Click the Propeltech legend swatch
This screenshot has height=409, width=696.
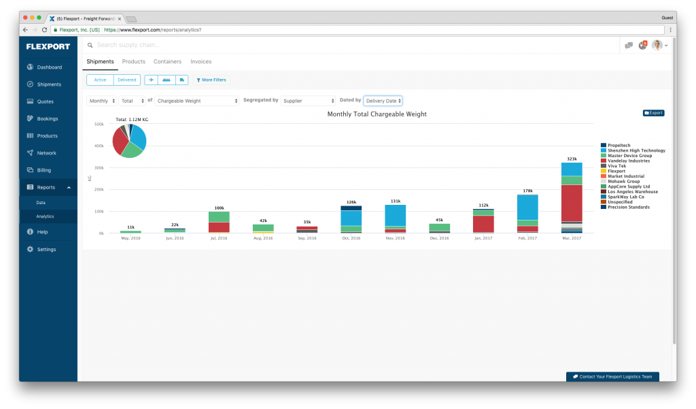(604, 146)
